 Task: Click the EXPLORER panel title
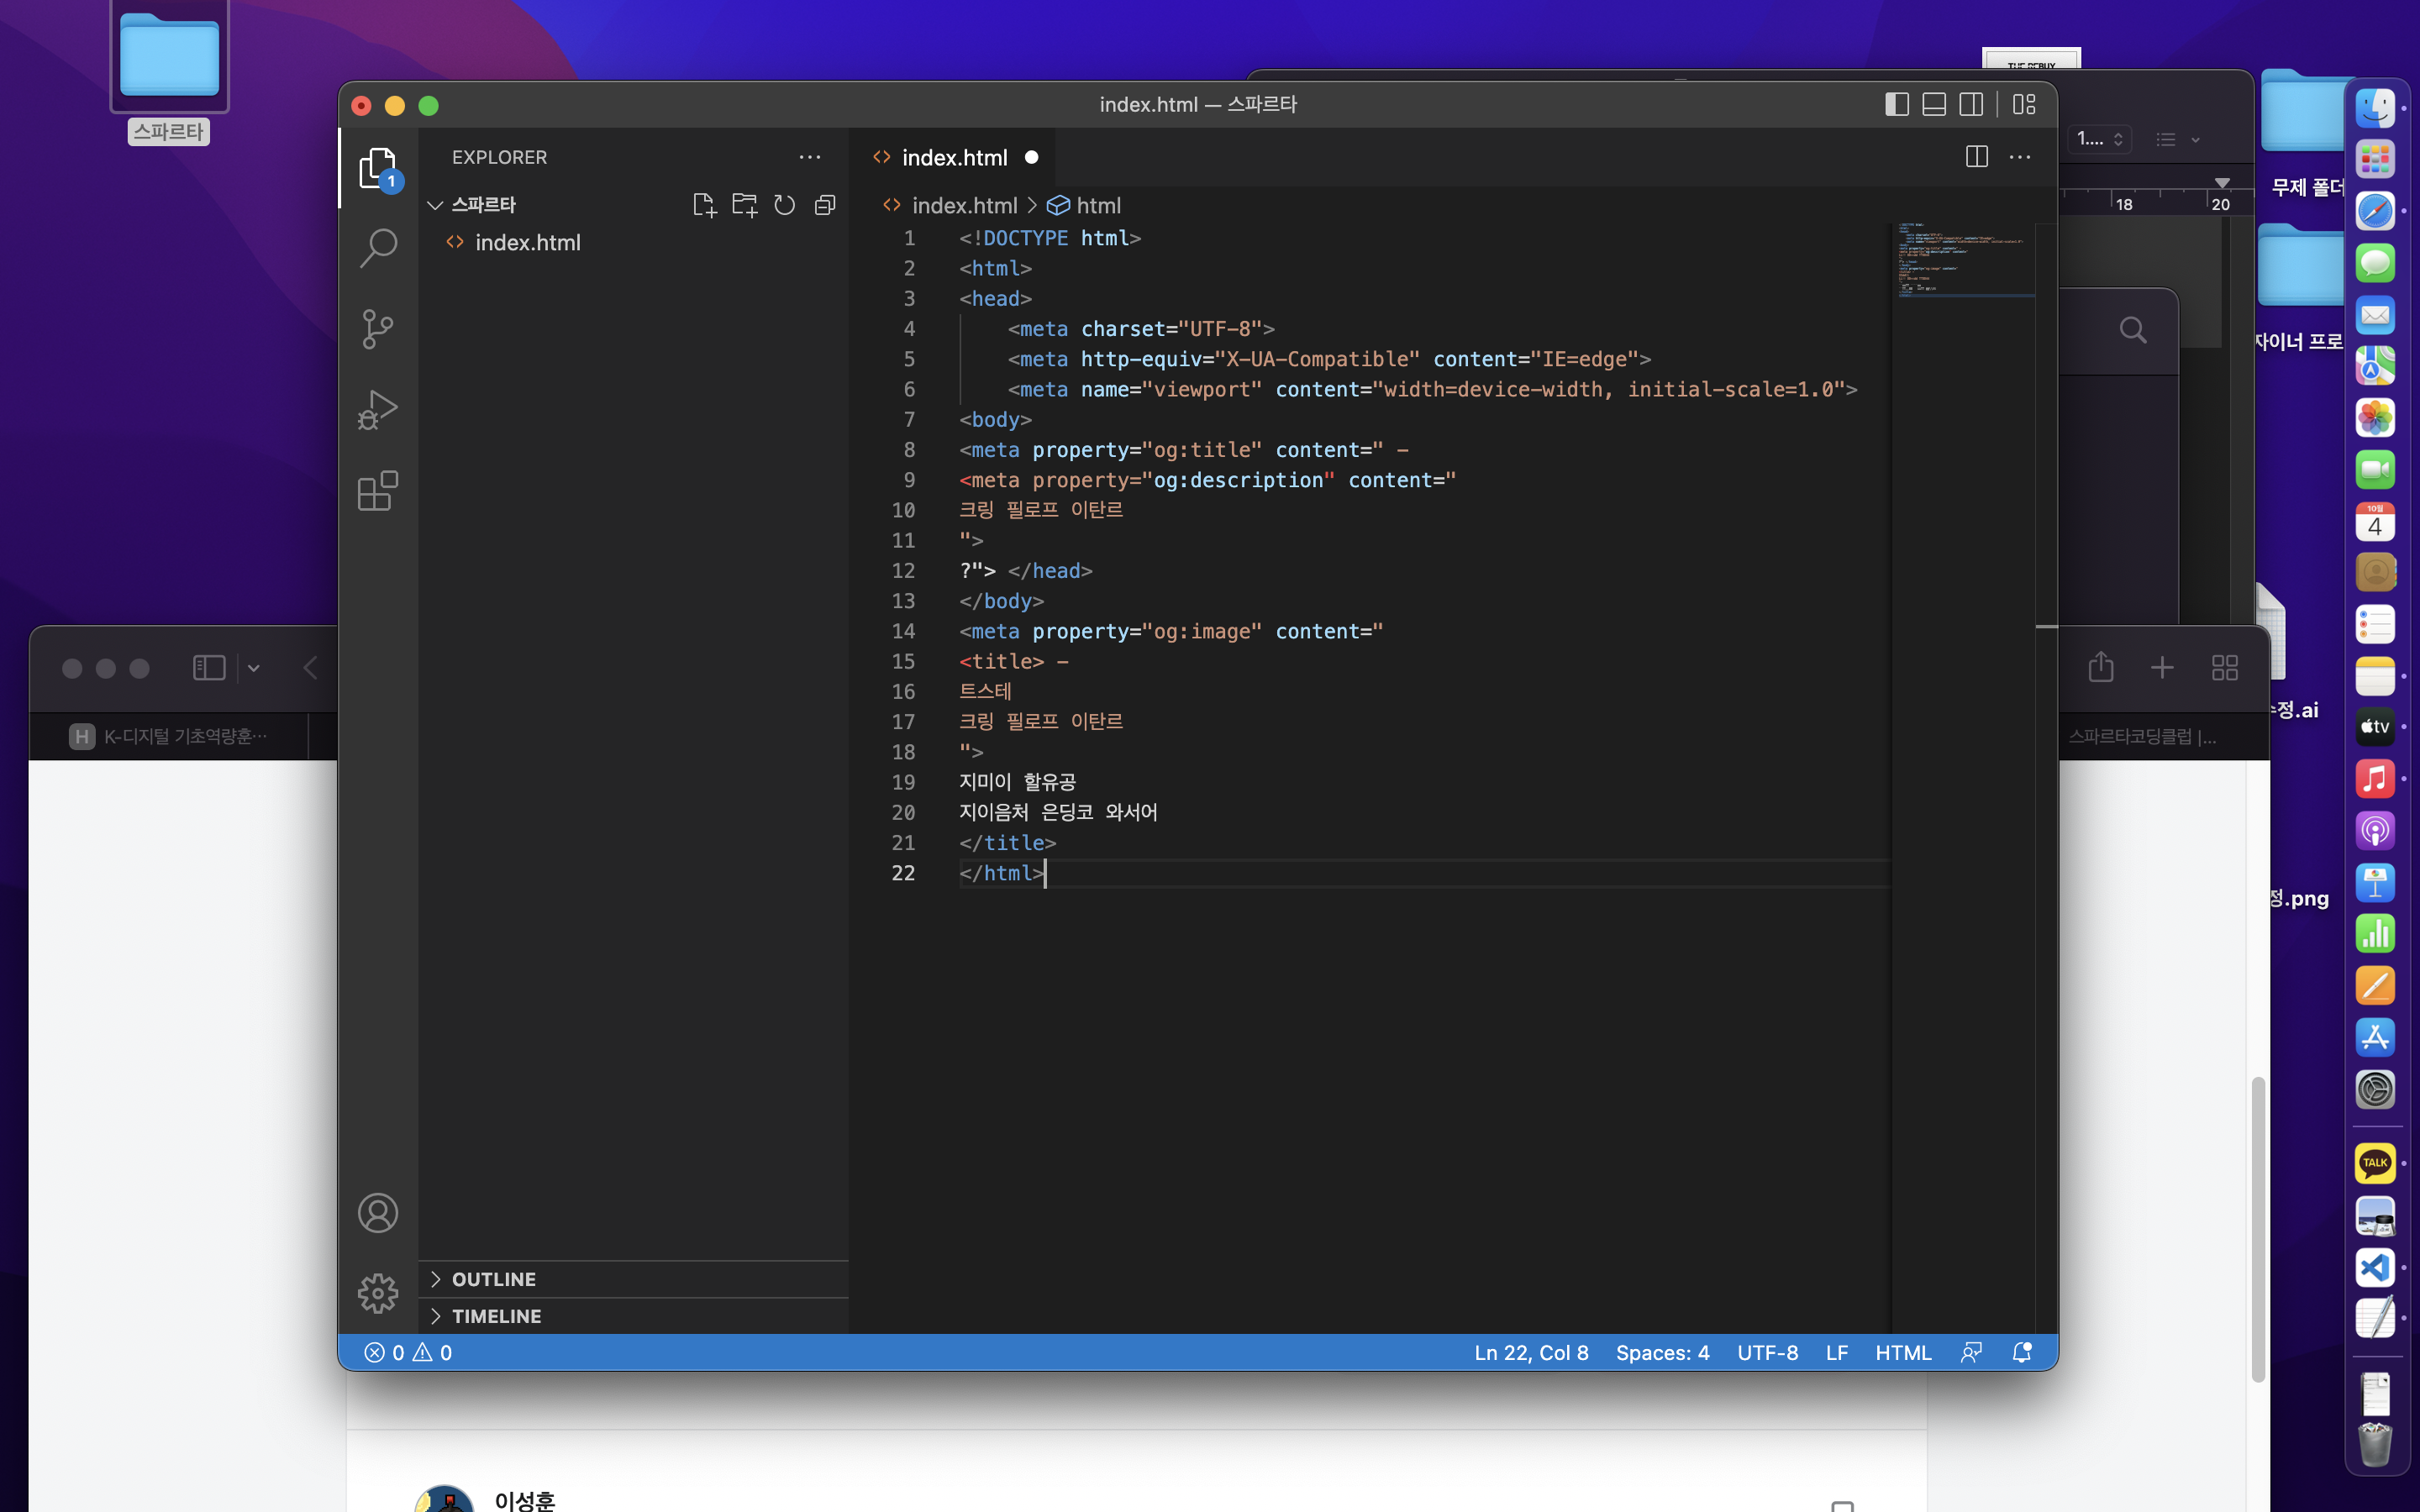pos(499,157)
